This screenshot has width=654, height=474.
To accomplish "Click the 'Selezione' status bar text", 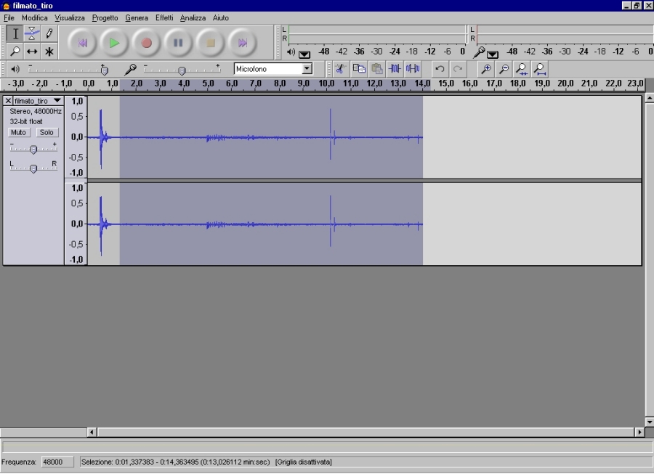I will click(176, 462).
